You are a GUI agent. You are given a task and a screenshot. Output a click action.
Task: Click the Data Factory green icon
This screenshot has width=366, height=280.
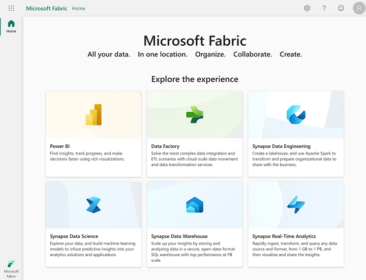tap(195, 114)
